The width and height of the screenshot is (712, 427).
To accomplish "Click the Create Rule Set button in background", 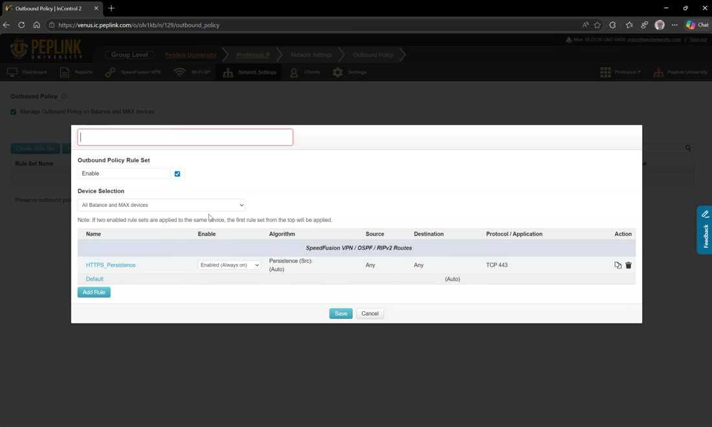I will click(36, 148).
